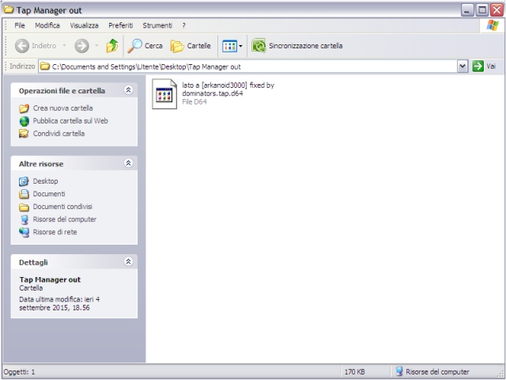Open the Documenti condivisi link
Viewport: 506px width, 380px height.
(62, 207)
